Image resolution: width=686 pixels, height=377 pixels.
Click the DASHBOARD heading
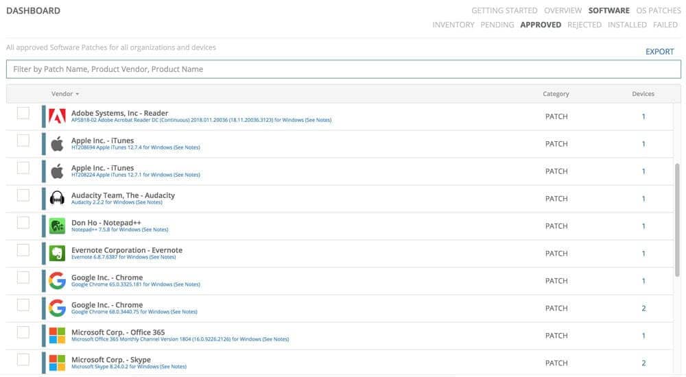pyautogui.click(x=33, y=10)
